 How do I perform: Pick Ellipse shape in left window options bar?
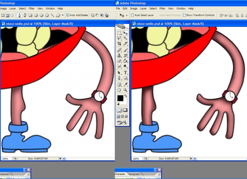(x=42, y=15)
